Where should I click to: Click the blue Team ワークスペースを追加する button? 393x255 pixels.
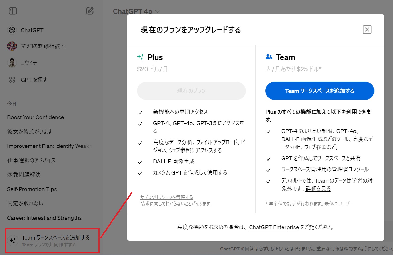pos(320,91)
